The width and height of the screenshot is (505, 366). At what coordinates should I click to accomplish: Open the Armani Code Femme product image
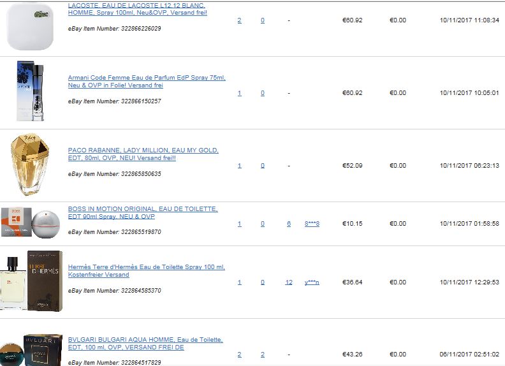pyautogui.click(x=30, y=91)
